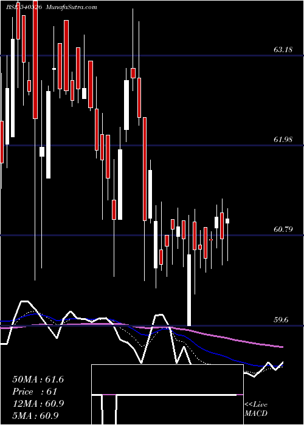Viewport: 304px width, 425px height.
Task: Click the 60.79 price level label
Action: tap(283, 229)
